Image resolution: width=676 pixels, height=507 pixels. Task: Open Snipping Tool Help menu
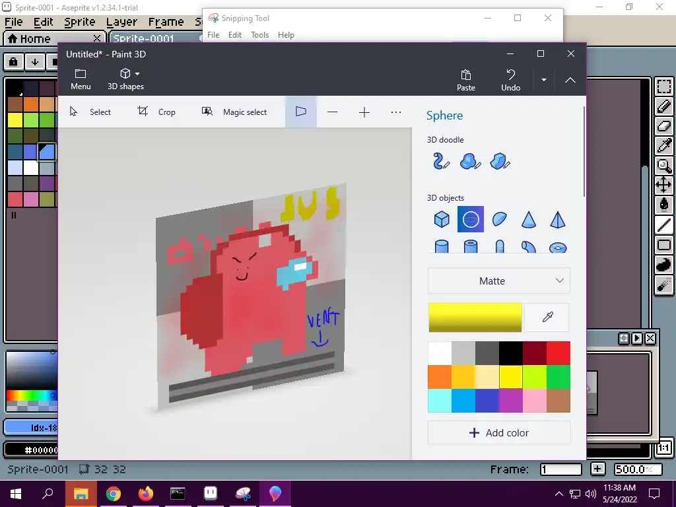pyautogui.click(x=286, y=35)
